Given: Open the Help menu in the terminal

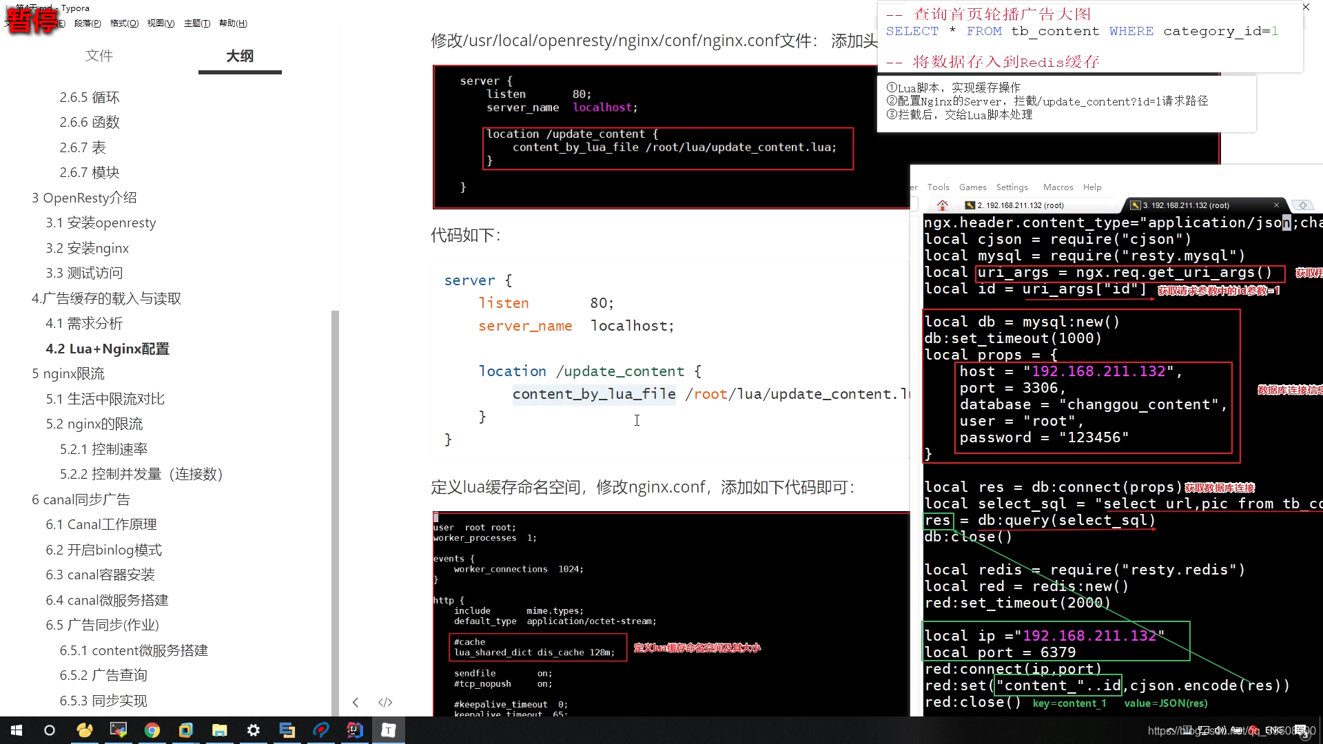Looking at the screenshot, I should point(1092,187).
